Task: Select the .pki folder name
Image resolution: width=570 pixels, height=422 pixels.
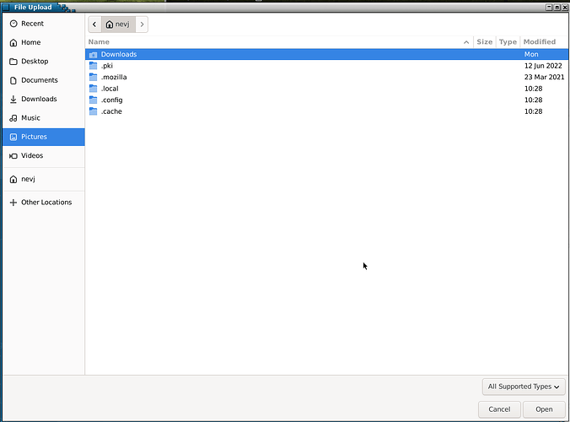Action: (107, 66)
